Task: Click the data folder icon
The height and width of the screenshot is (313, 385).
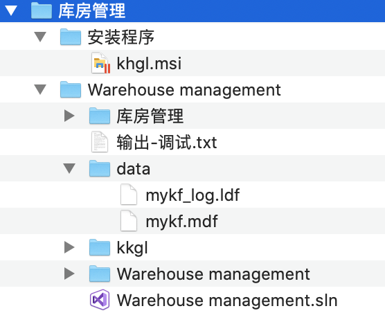Action: [100, 168]
